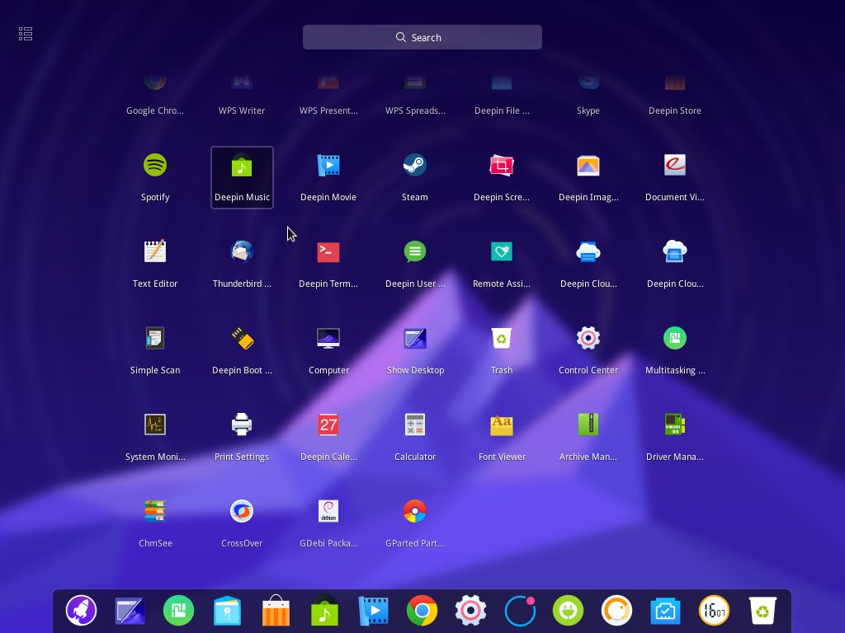Open Trash from the dock

[762, 611]
